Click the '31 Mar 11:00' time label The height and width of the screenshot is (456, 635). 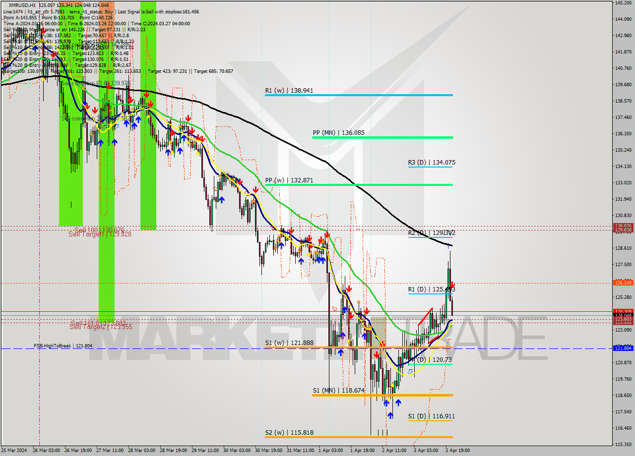(x=300, y=451)
